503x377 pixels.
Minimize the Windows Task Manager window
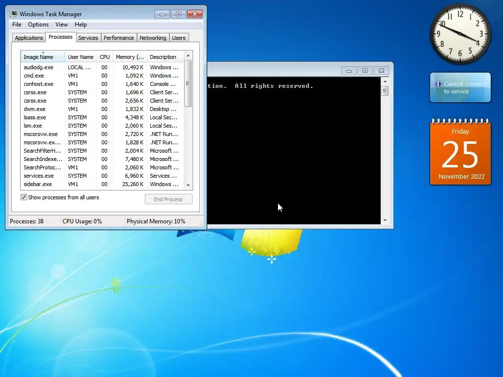[x=162, y=14]
